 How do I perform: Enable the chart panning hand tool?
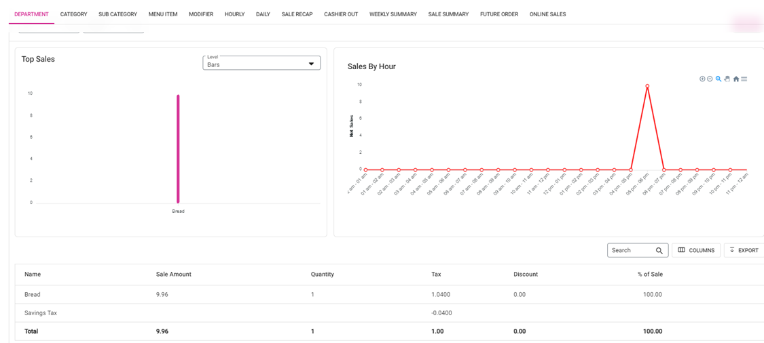pos(727,79)
